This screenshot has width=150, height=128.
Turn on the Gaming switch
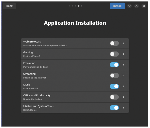[x=114, y=54]
